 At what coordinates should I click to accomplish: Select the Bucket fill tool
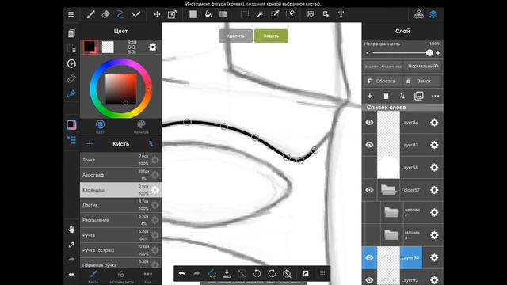click(208, 14)
